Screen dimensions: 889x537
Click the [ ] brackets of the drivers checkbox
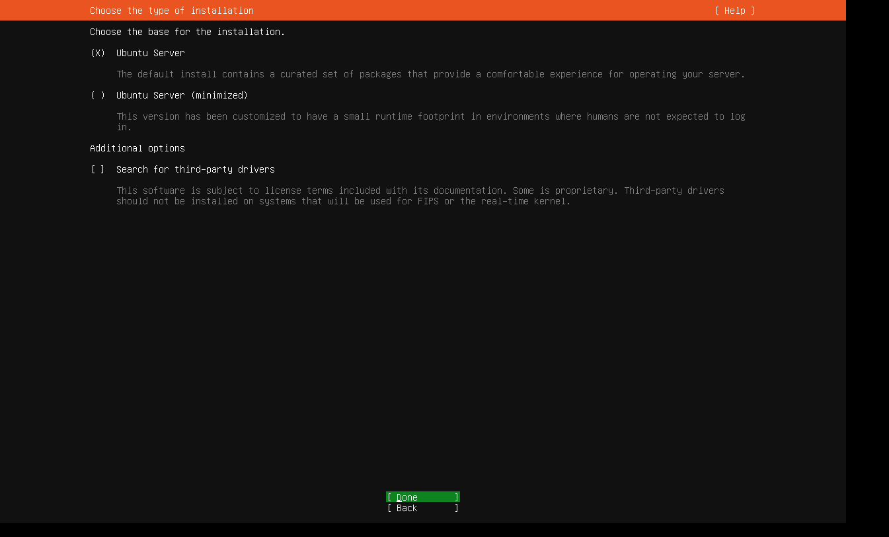(97, 169)
